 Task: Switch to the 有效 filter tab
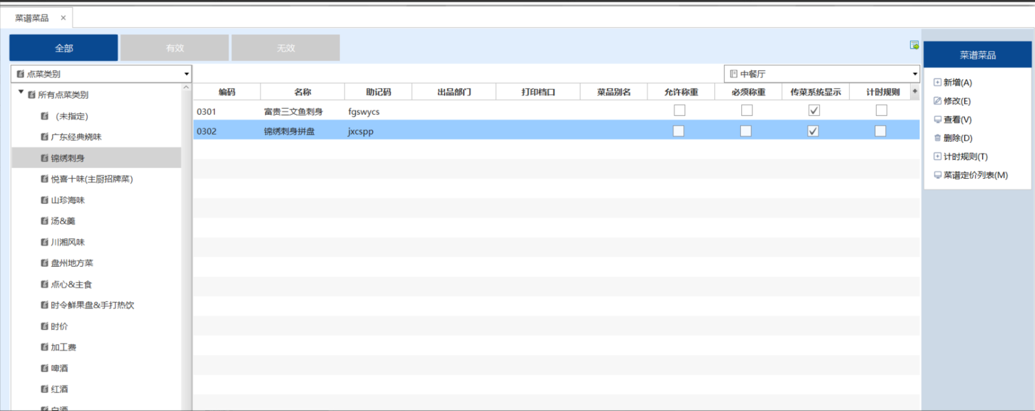point(175,48)
